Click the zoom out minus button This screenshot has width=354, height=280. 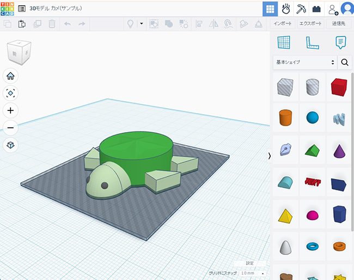click(10, 128)
